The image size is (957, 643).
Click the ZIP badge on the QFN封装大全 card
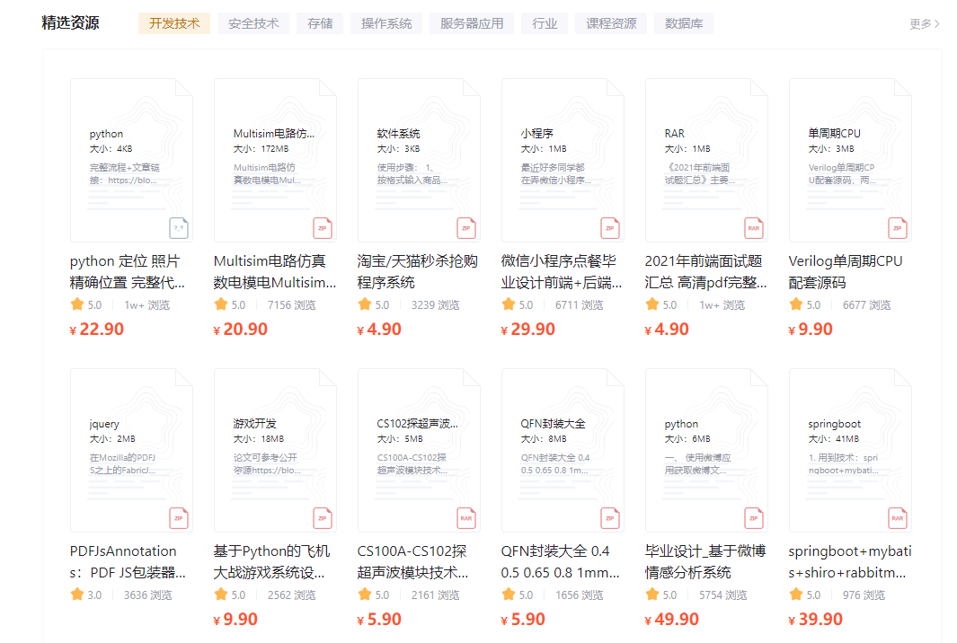click(609, 518)
